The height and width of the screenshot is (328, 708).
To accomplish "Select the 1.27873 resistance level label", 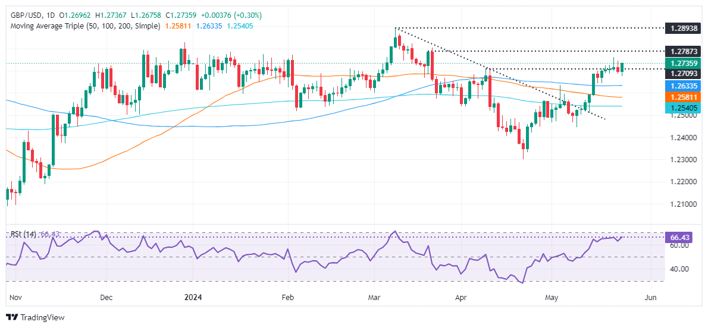I will click(x=683, y=52).
